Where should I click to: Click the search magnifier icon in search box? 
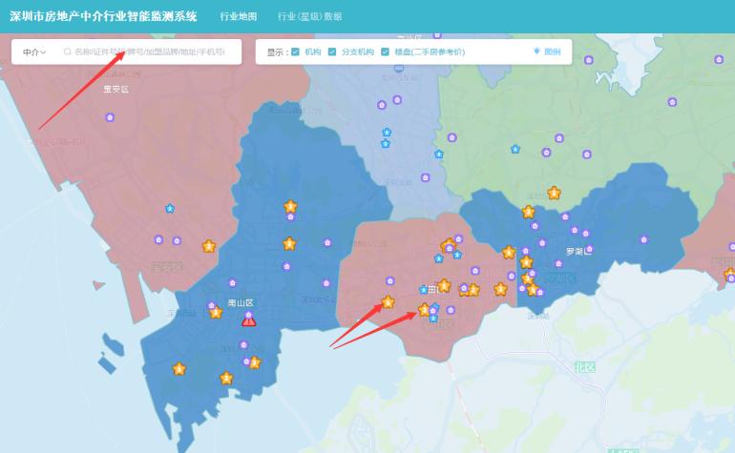click(x=68, y=51)
